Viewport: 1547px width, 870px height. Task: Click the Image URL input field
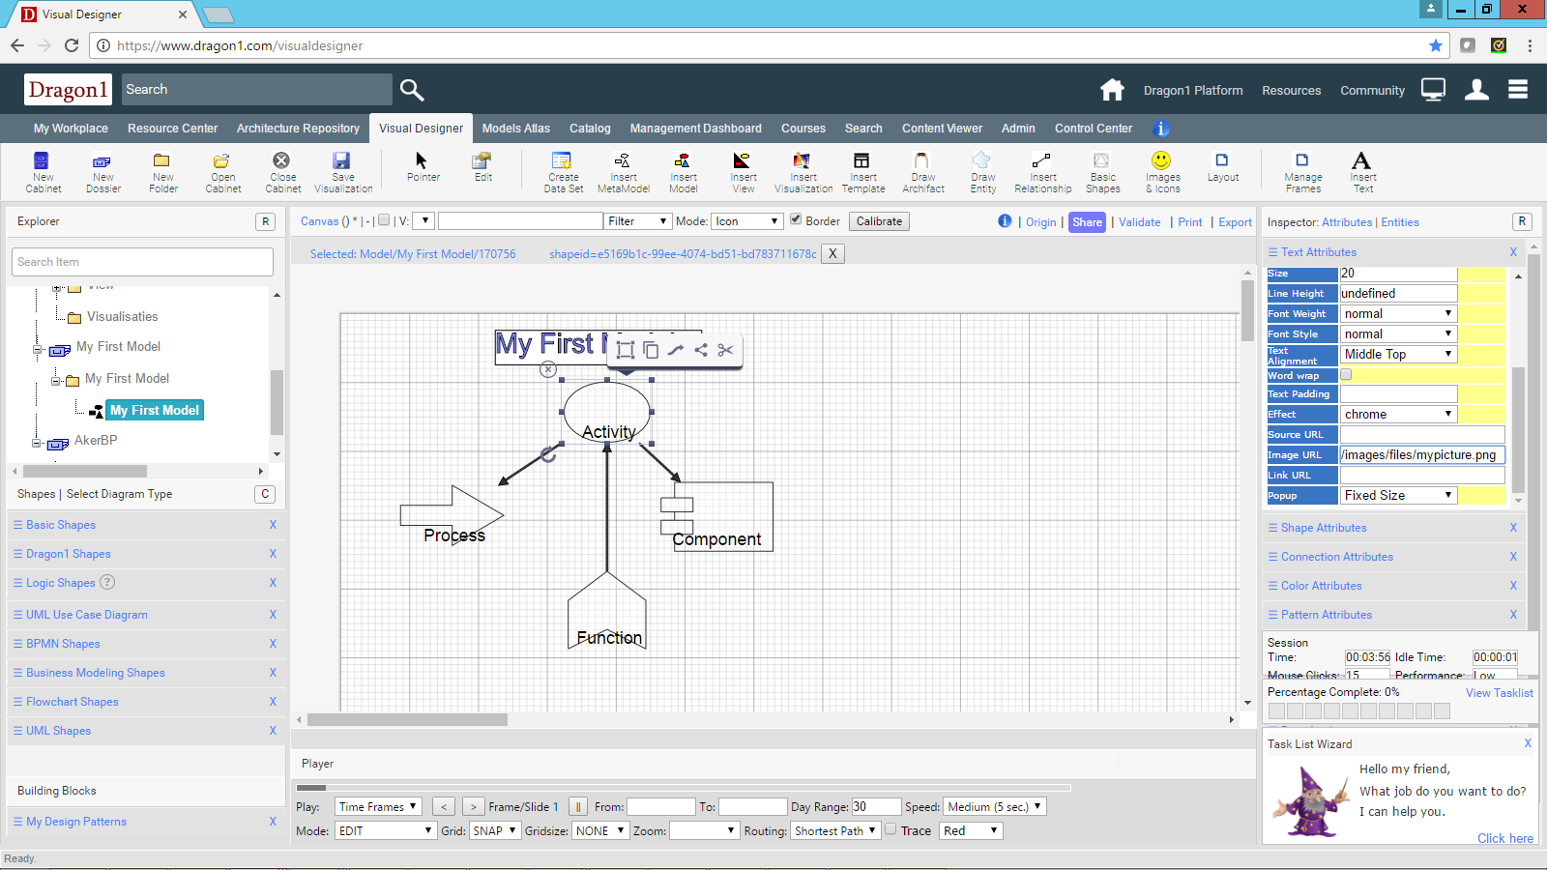click(1422, 454)
